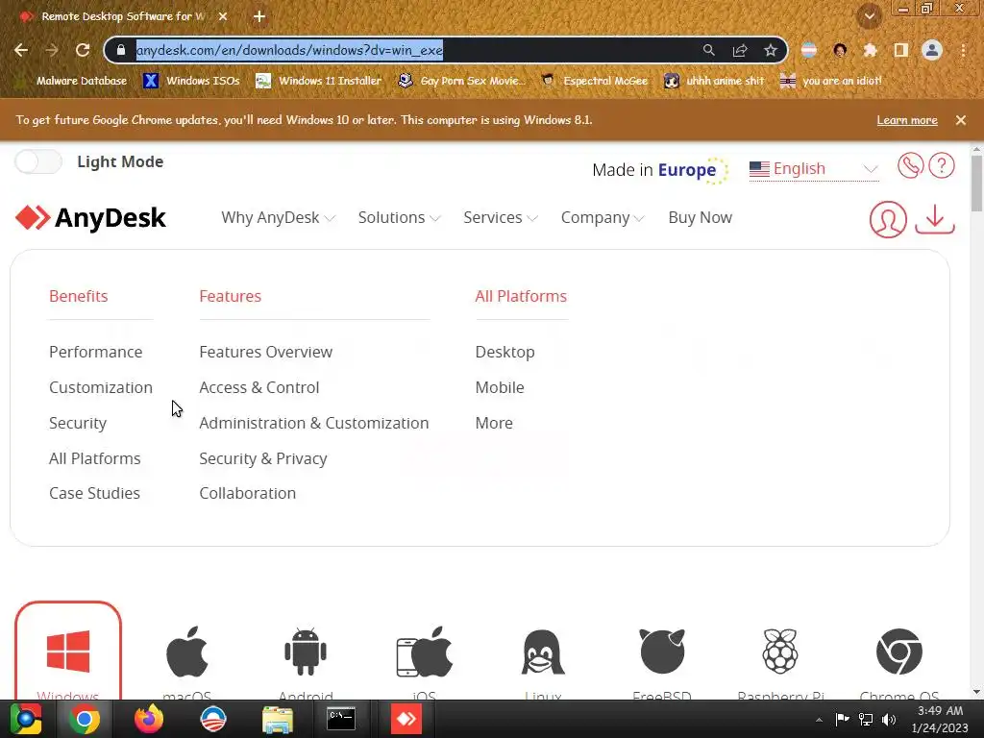This screenshot has width=984, height=738.
Task: Click the taskbar clock and date
Action: [x=940, y=719]
